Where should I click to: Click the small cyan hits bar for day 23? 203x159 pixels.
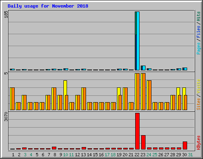coord(144,68)
